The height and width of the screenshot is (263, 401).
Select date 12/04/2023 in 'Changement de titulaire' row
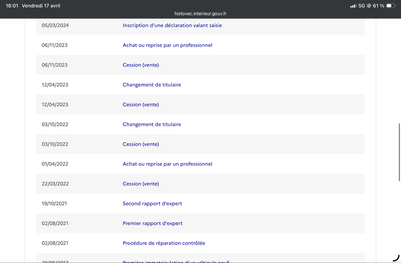point(55,85)
